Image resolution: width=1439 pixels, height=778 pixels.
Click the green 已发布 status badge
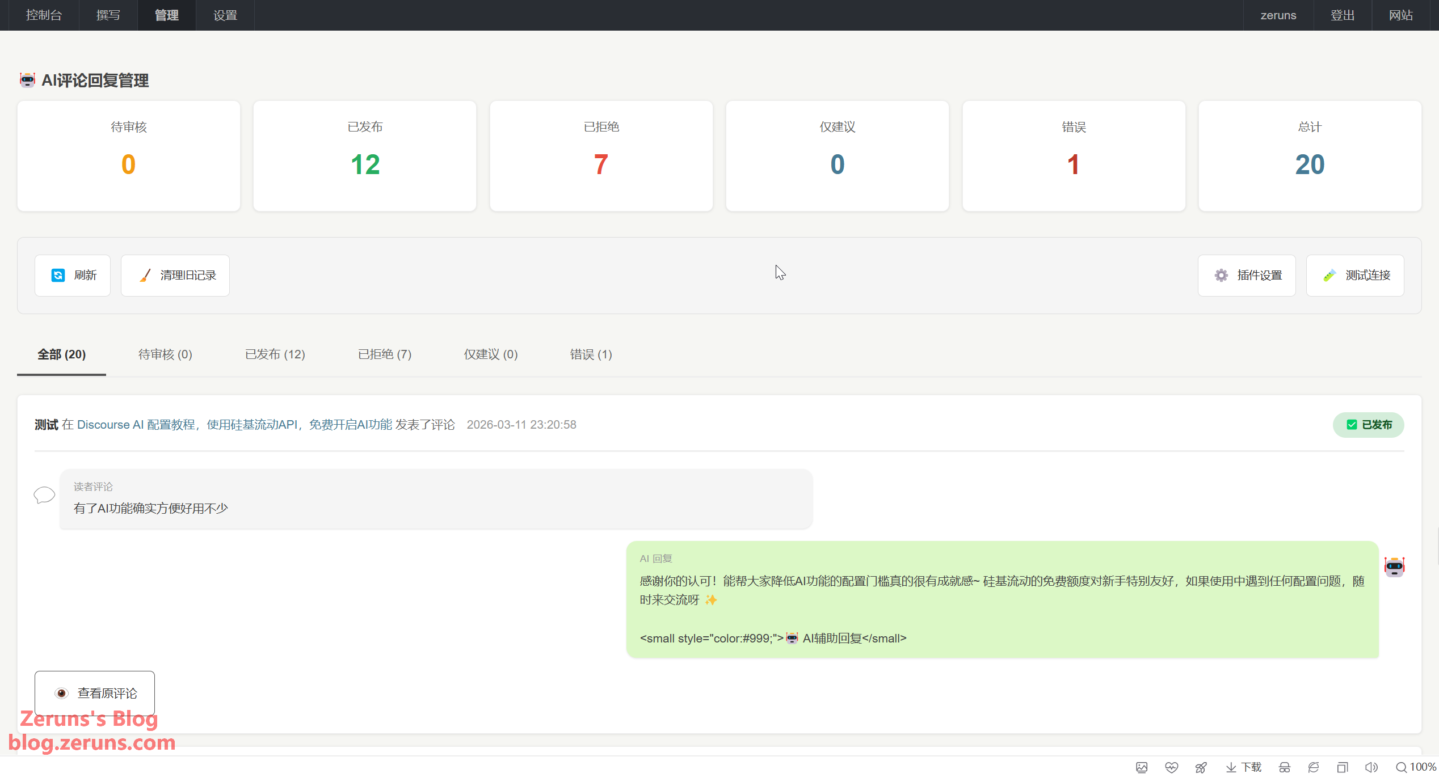coord(1368,424)
